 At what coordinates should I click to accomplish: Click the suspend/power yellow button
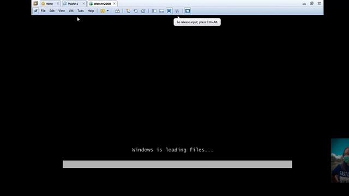tap(103, 11)
